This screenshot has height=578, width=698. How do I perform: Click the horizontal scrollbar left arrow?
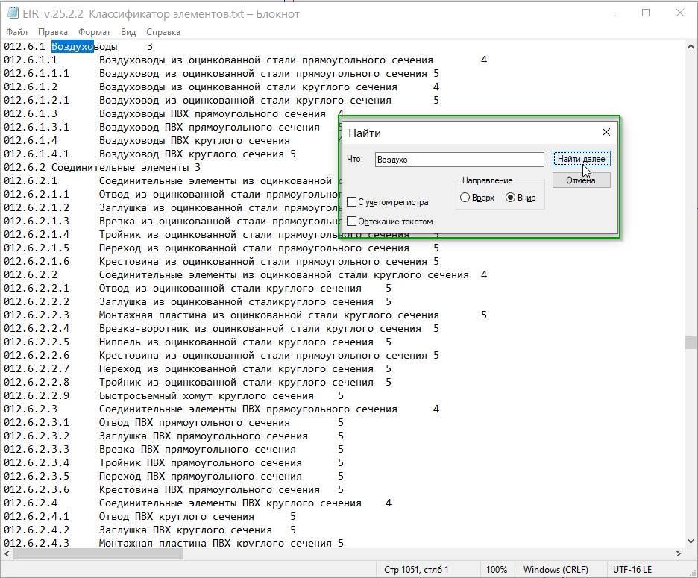click(7, 554)
